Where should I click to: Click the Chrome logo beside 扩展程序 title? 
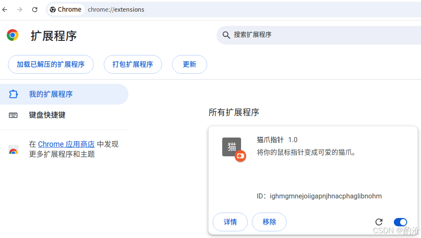[x=13, y=35]
